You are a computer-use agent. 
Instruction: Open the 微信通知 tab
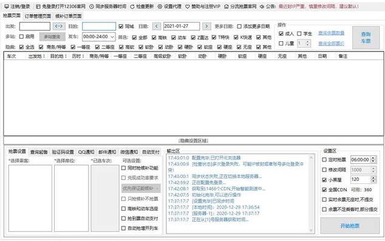(x=129, y=152)
